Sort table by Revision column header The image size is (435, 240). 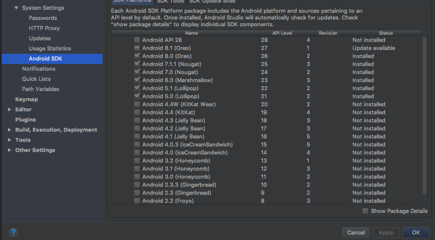point(328,33)
